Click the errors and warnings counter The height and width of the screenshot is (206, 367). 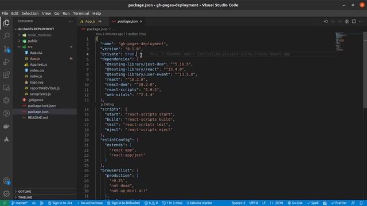pos(151,203)
